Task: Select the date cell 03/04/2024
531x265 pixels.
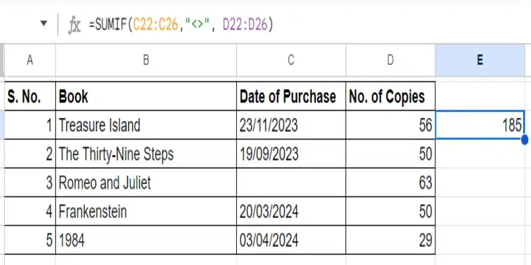Action: tap(291, 240)
